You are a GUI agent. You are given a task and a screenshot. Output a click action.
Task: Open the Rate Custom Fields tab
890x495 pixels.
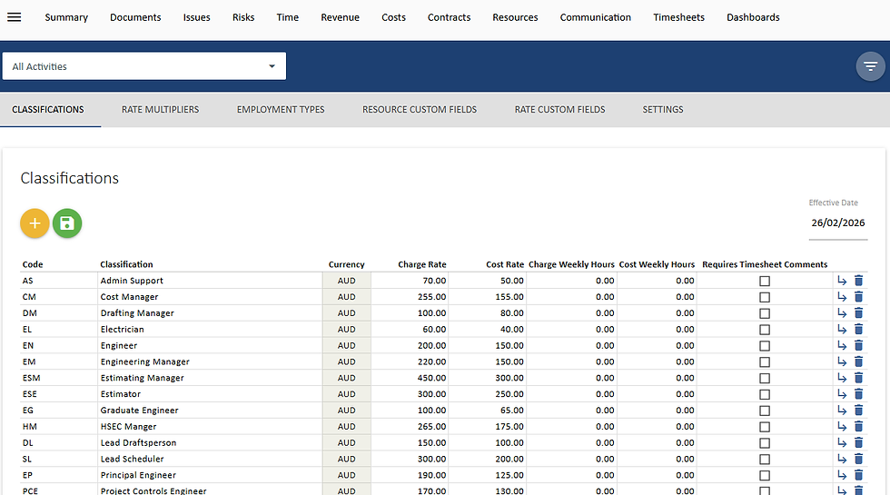559,110
